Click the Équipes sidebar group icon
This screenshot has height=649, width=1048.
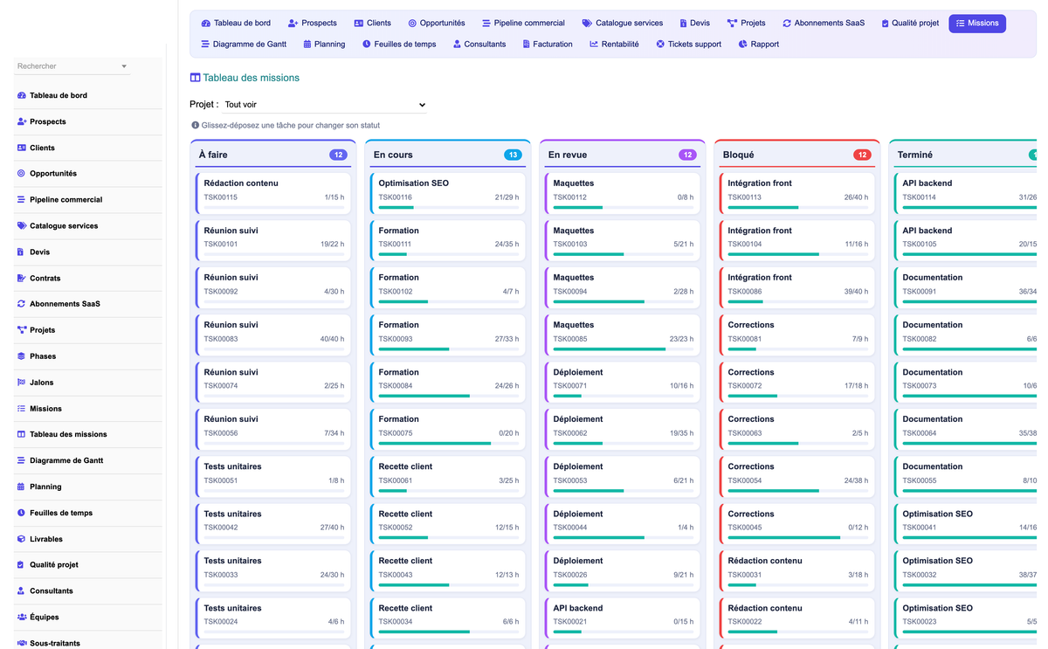point(22,617)
